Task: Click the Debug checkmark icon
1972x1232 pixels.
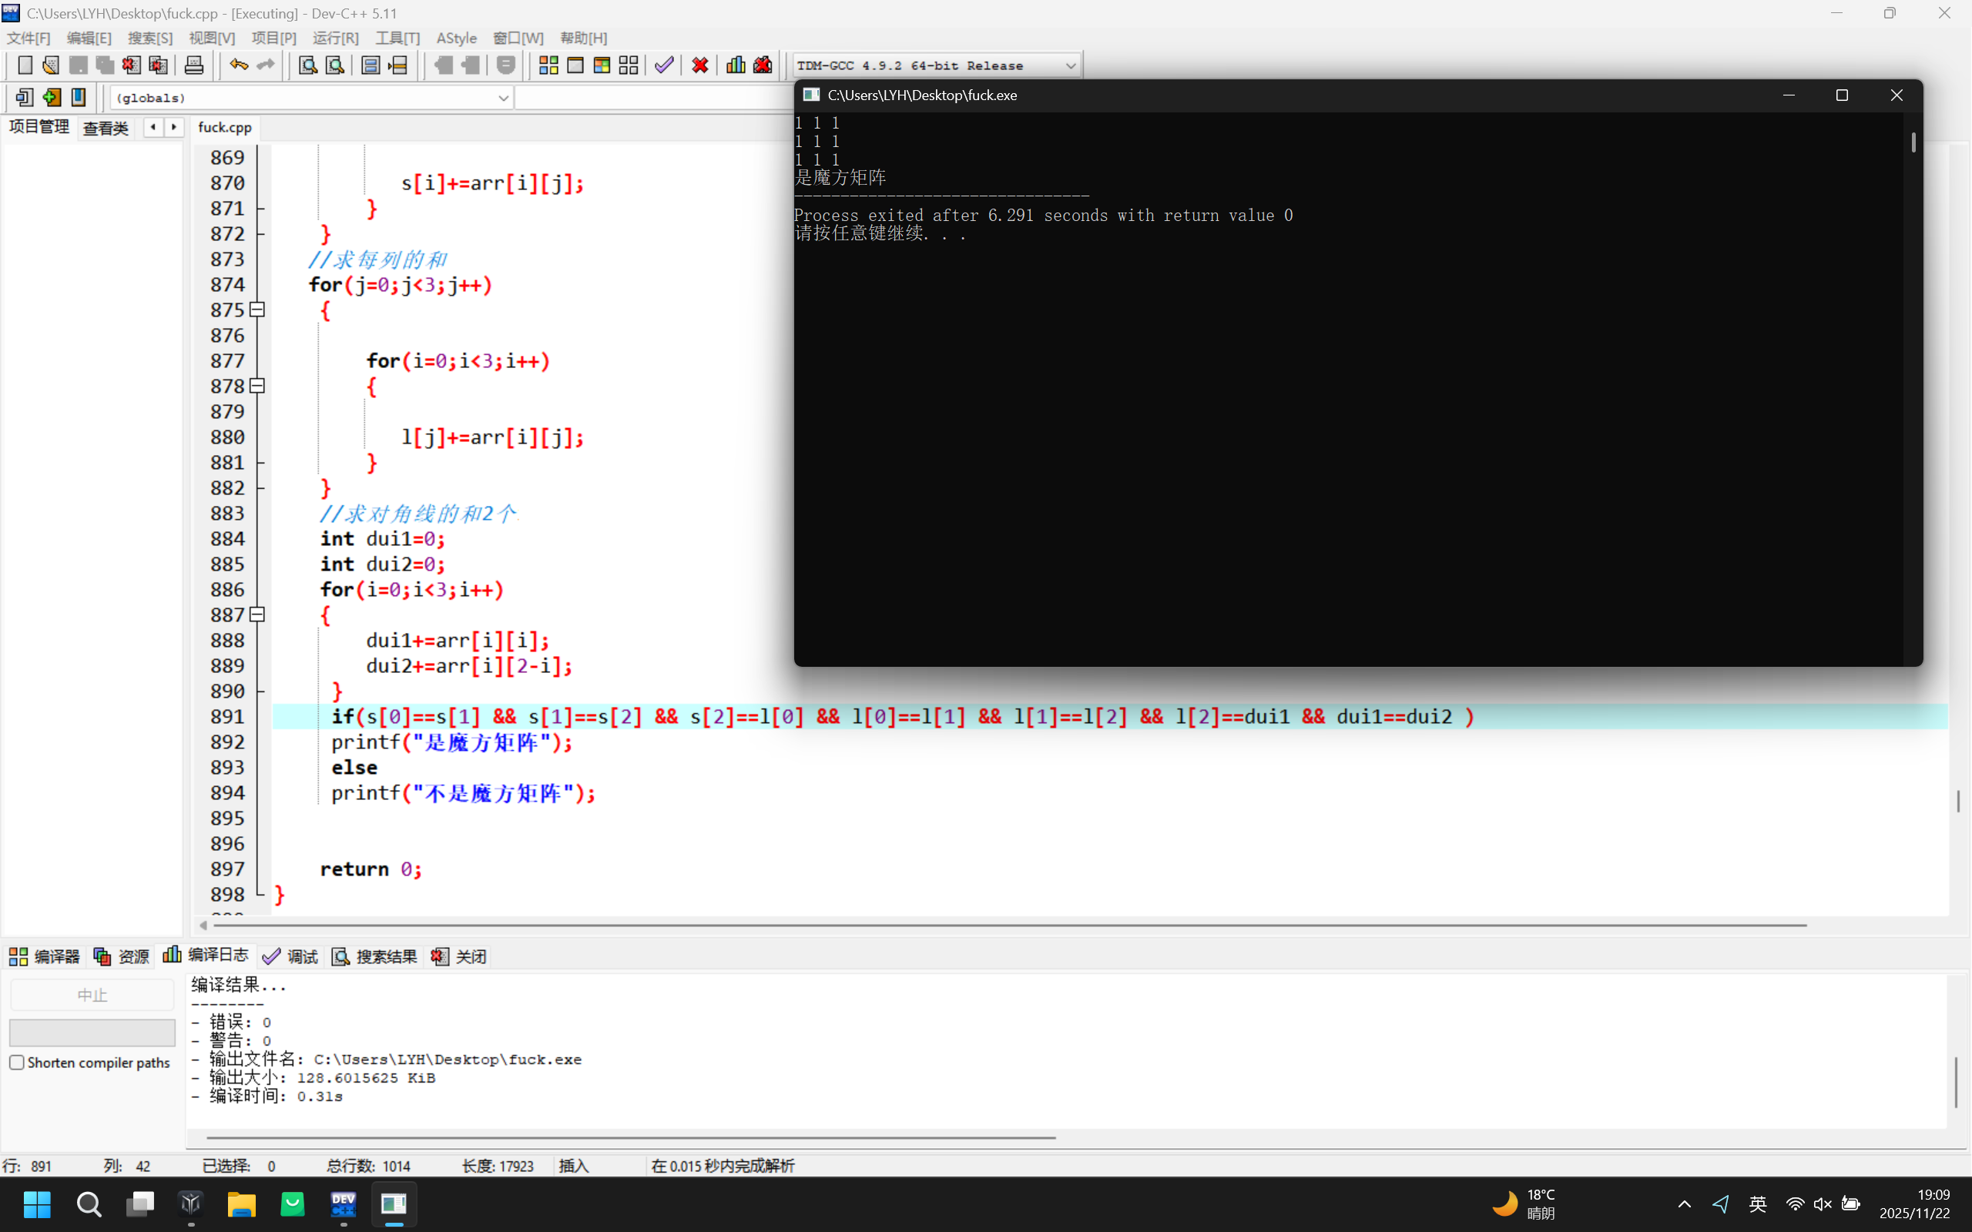Action: (x=664, y=65)
